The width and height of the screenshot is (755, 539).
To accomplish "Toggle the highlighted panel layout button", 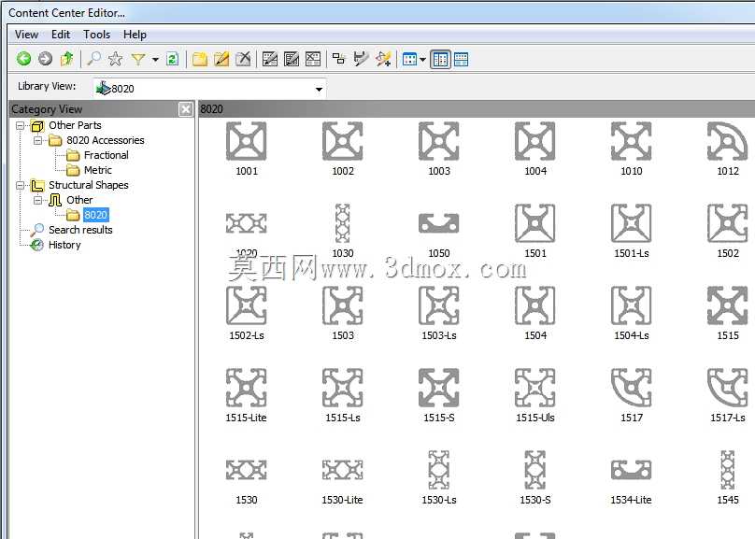I will point(440,59).
